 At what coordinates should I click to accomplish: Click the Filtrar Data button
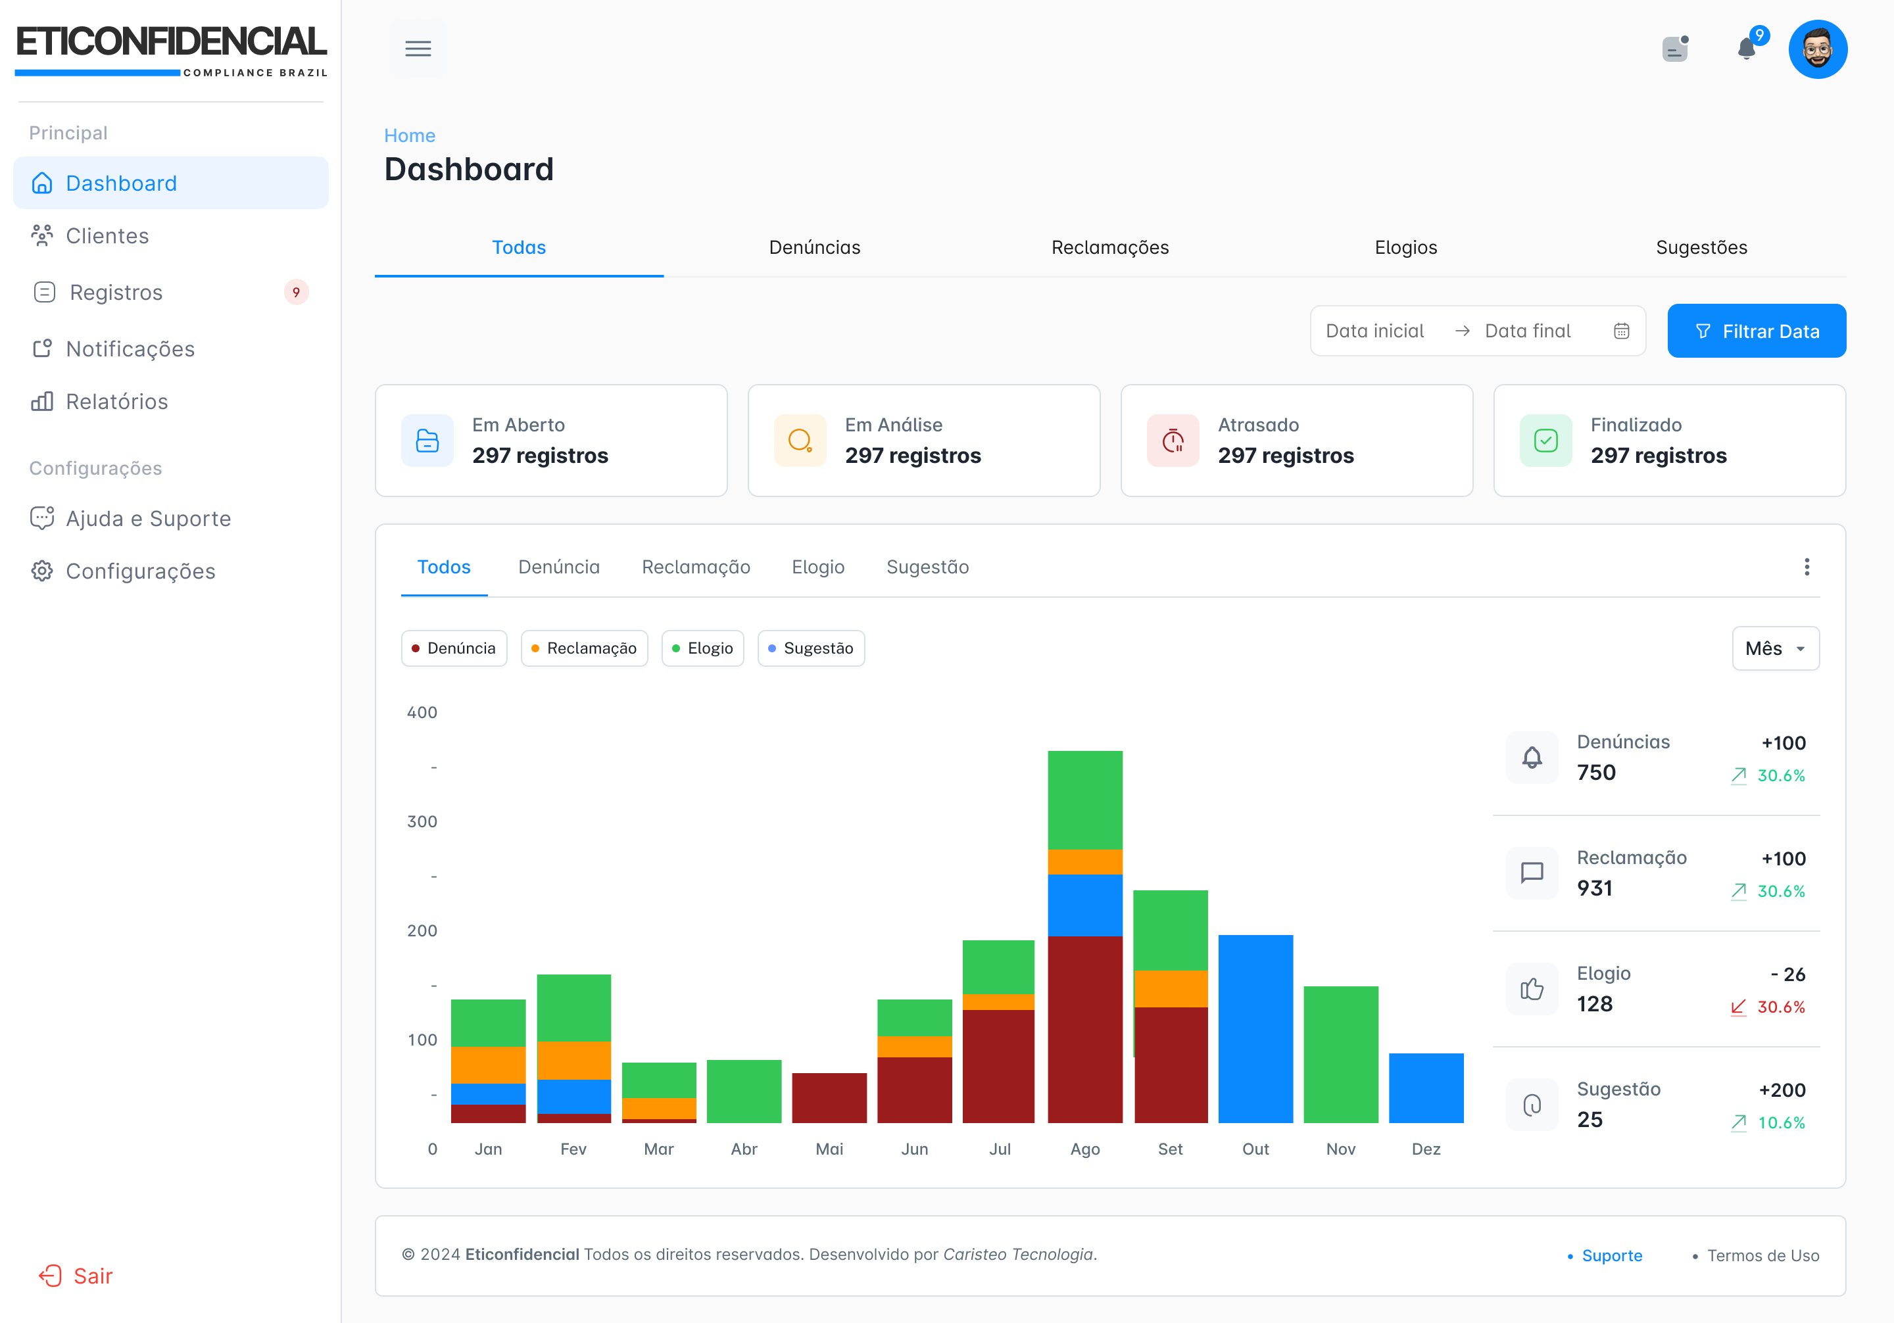(1757, 331)
